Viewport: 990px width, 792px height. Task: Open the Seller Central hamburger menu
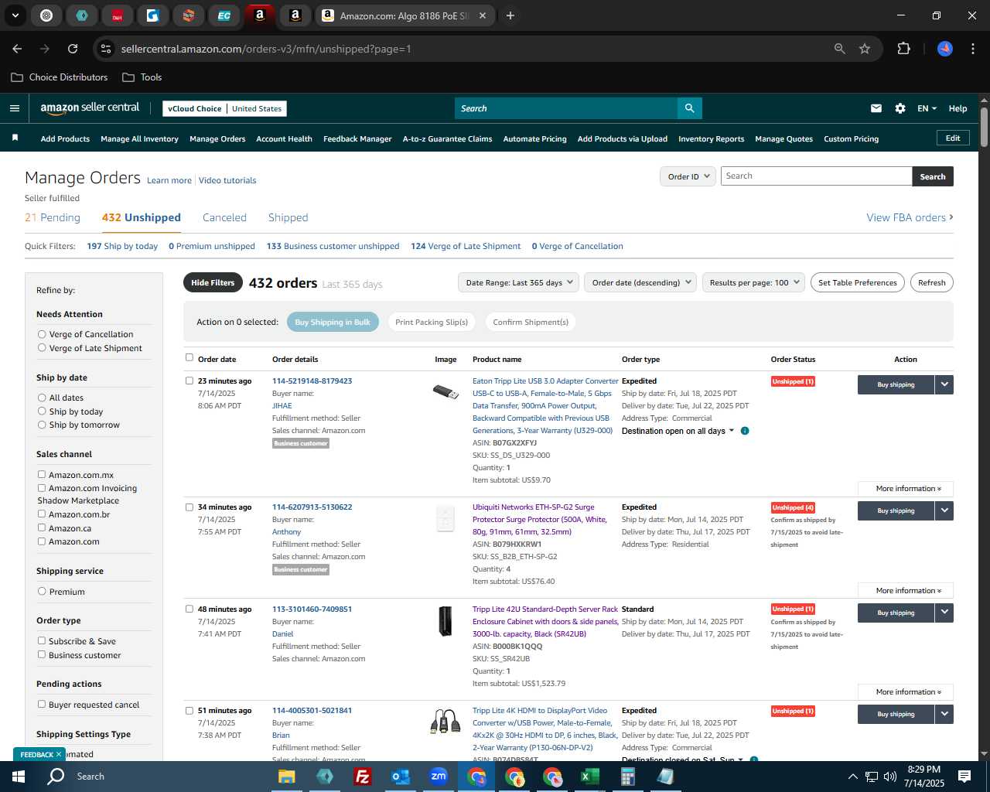click(x=14, y=108)
